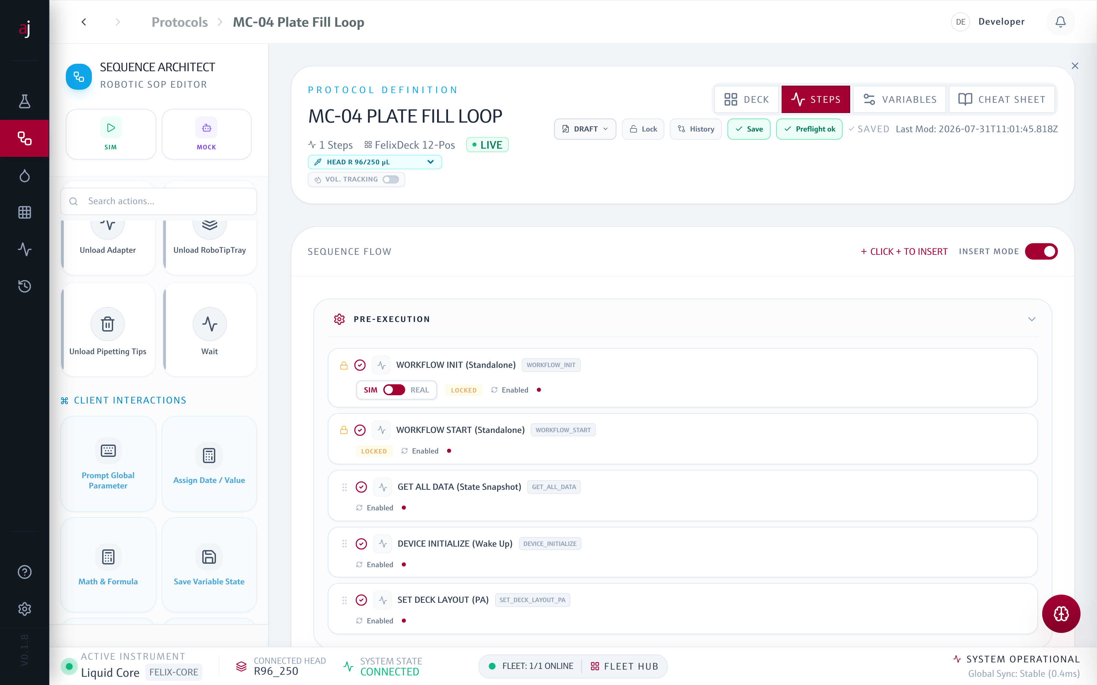1097x685 pixels.
Task: Open the flask lab icon in sidebar
Action: coord(24,101)
